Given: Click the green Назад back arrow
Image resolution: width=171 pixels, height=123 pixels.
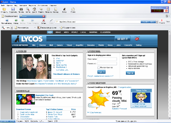Looking at the screenshot, I should click(x=16, y=20).
